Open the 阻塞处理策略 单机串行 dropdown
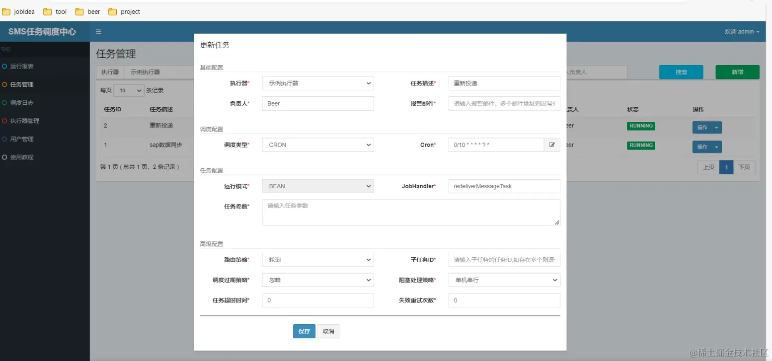Screen dimensions: 772x361 [x=504, y=280]
